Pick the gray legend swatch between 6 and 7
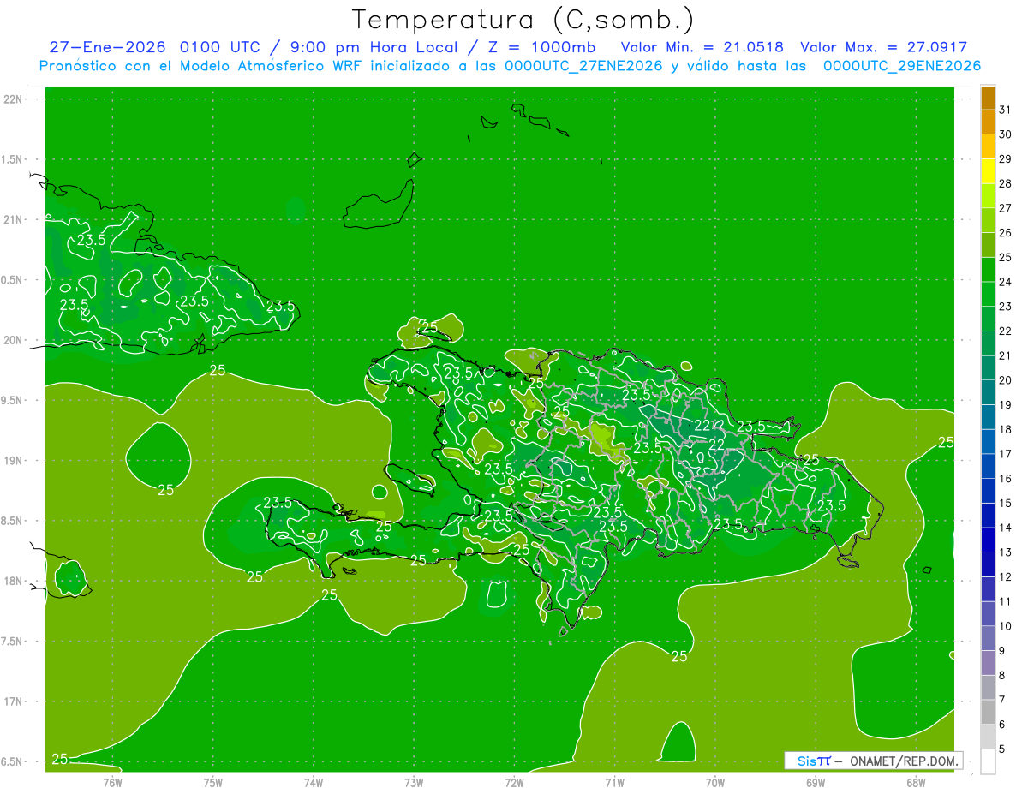The width and height of the screenshot is (1028, 794). (x=988, y=712)
